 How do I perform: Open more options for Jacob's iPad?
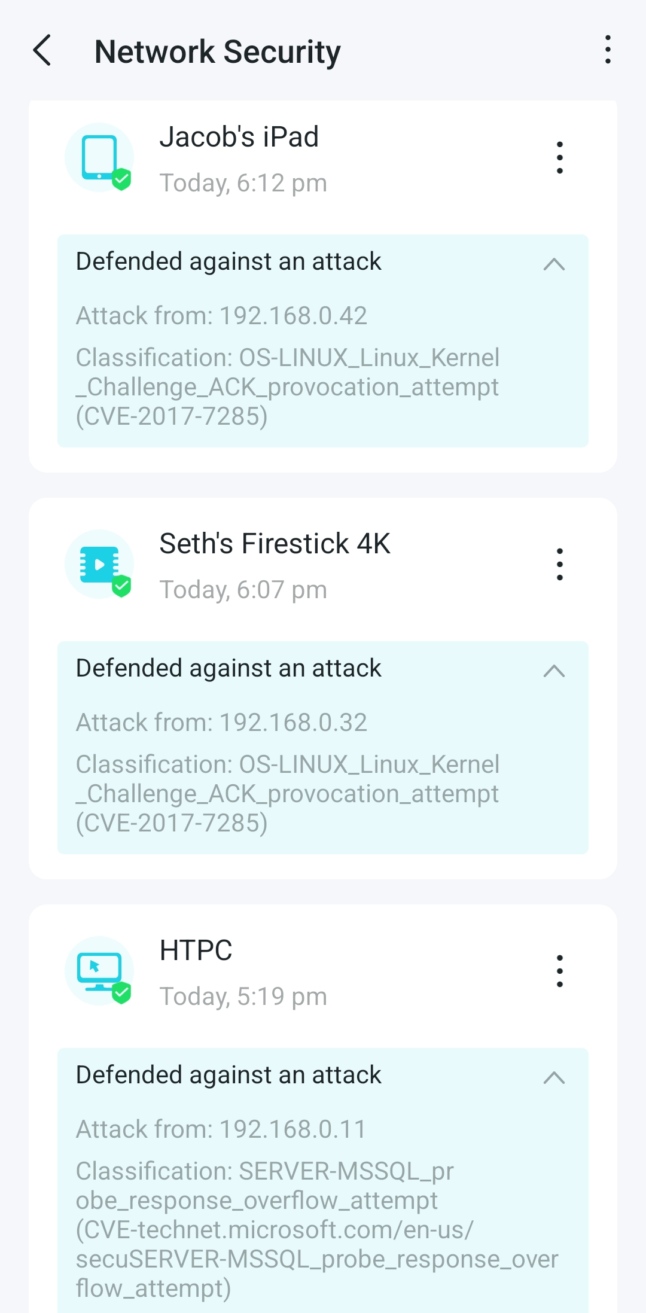click(559, 158)
